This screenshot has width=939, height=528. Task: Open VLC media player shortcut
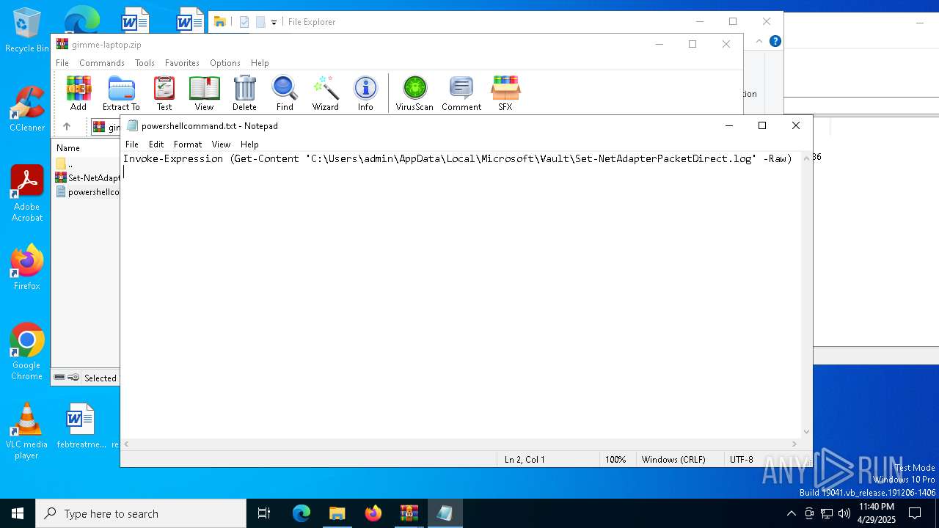[26, 431]
